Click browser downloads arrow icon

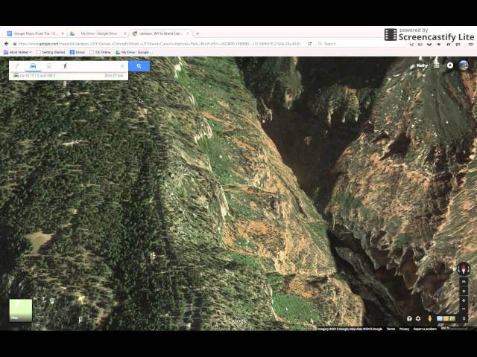pos(439,45)
